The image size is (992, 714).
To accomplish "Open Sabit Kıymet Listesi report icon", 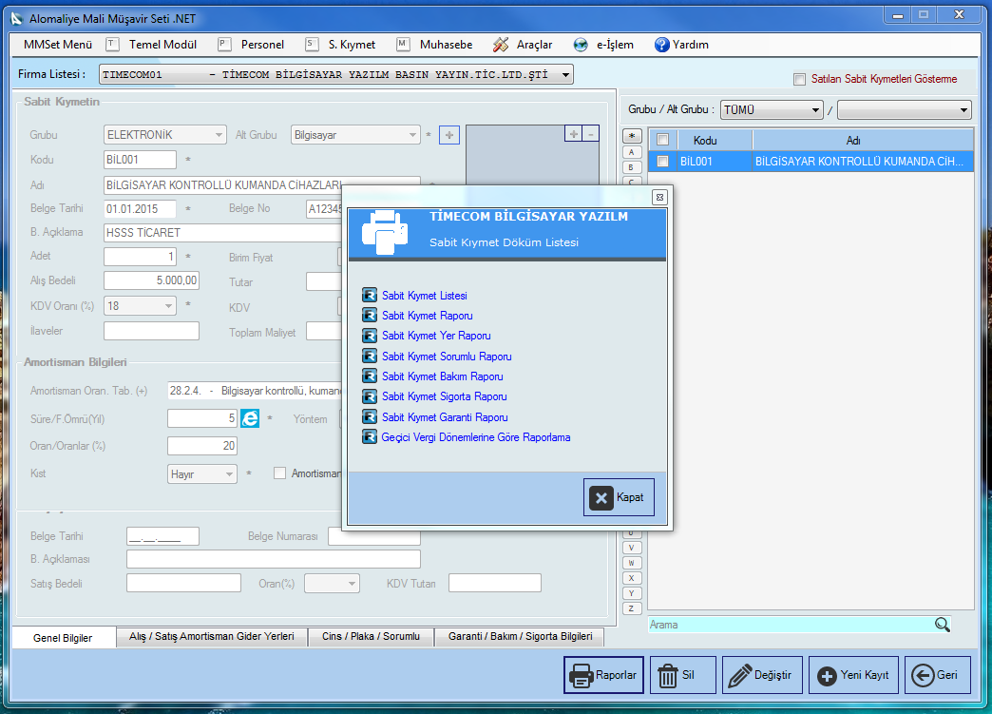I will click(370, 295).
